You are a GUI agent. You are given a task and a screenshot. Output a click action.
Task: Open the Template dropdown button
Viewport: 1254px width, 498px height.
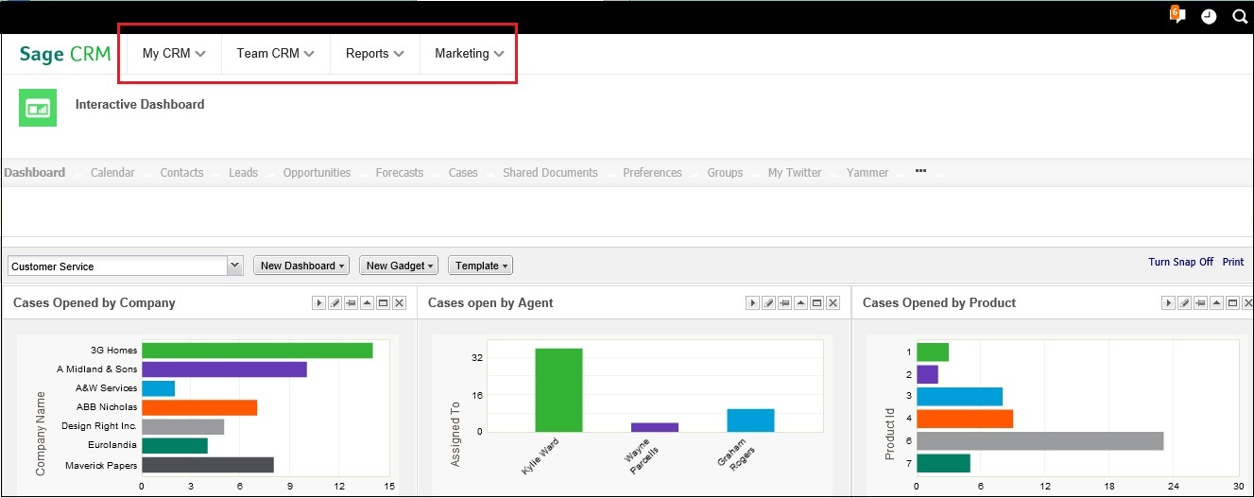tap(480, 266)
